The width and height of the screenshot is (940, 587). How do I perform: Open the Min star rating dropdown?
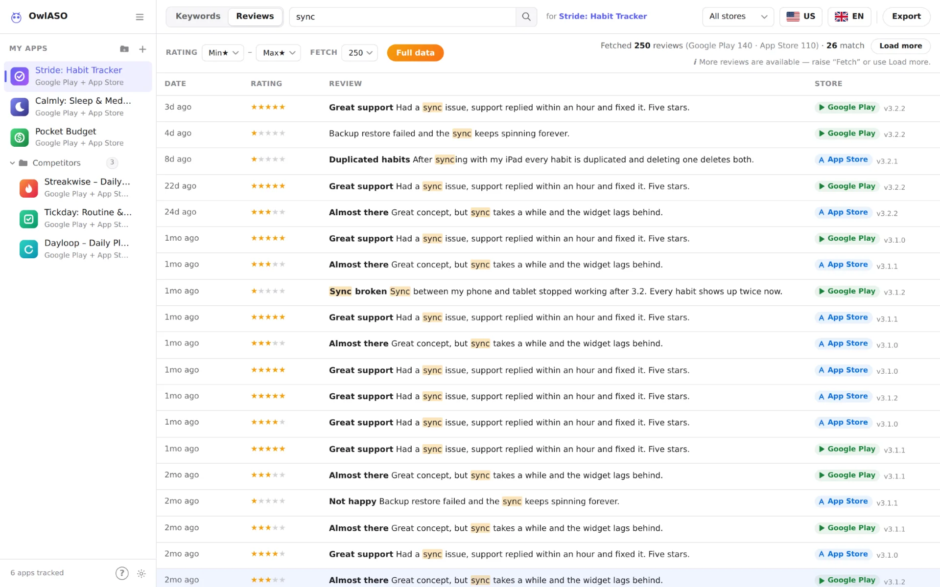(x=223, y=53)
